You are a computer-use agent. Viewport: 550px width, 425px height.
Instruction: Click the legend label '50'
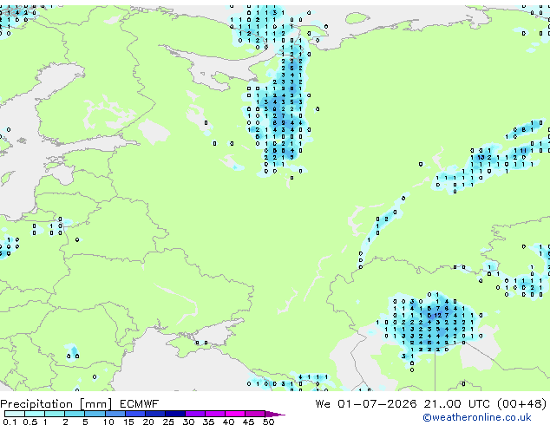click(x=268, y=422)
